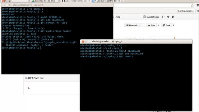View the watchers count 1

point(143,25)
